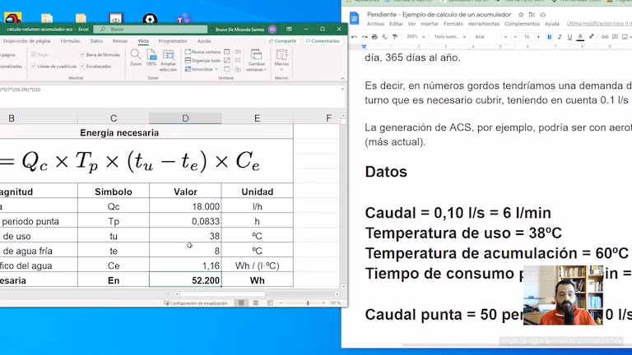Viewport: 632px width, 355px height.
Task: Click the highlight color pen in Docs
Action: click(591, 37)
